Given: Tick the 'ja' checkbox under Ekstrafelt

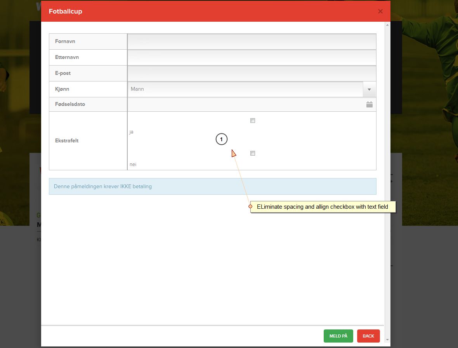Looking at the screenshot, I should (x=253, y=121).
